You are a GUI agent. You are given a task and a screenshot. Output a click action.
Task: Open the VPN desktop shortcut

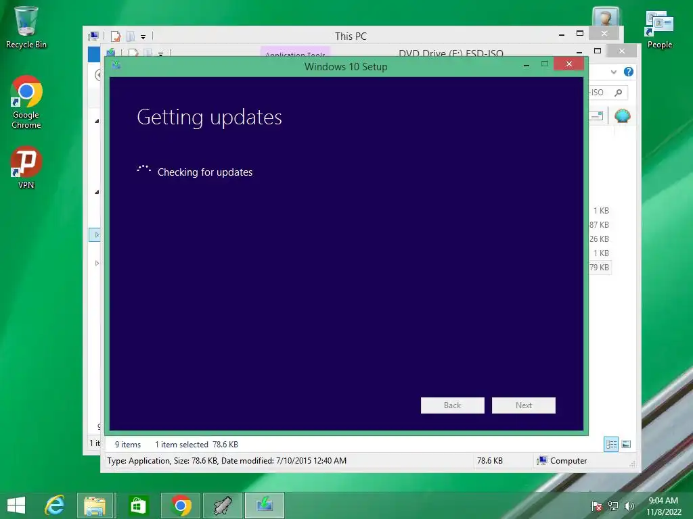[26, 168]
